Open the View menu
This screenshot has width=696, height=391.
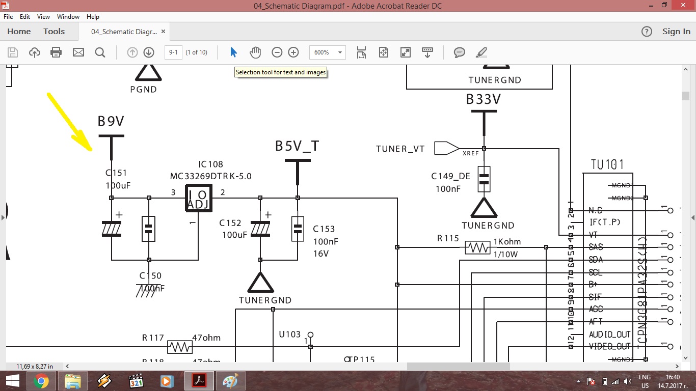[43, 17]
